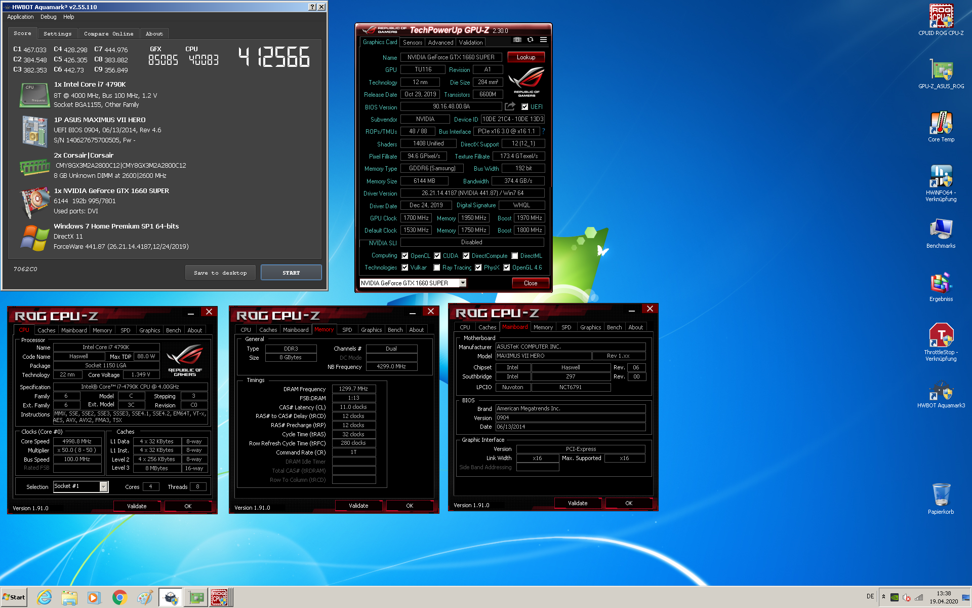Open SPD tab in left CPU-Z window
972x608 pixels.
pyautogui.click(x=125, y=330)
